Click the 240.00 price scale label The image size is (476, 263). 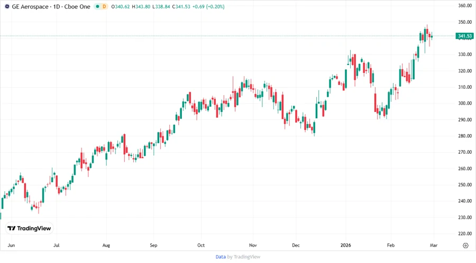[x=465, y=201]
